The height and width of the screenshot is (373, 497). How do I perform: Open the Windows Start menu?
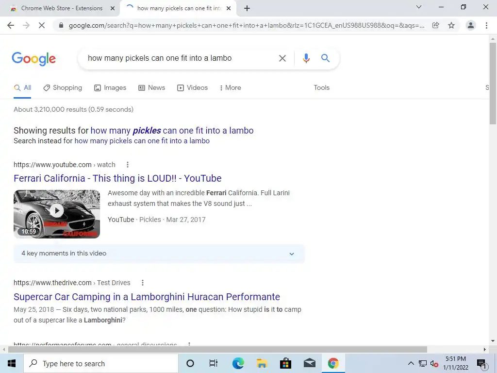12,363
